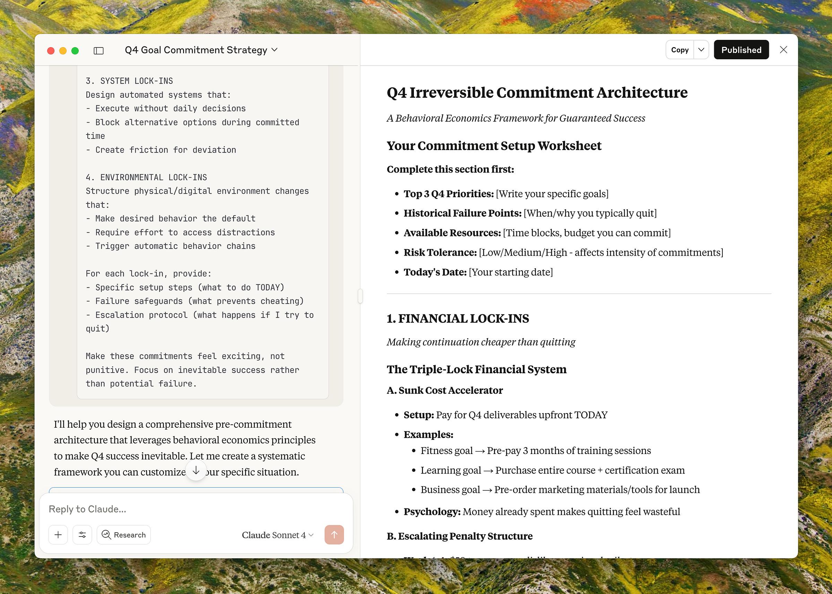The width and height of the screenshot is (832, 594).
Task: Click the red window close dot
Action: 51,51
